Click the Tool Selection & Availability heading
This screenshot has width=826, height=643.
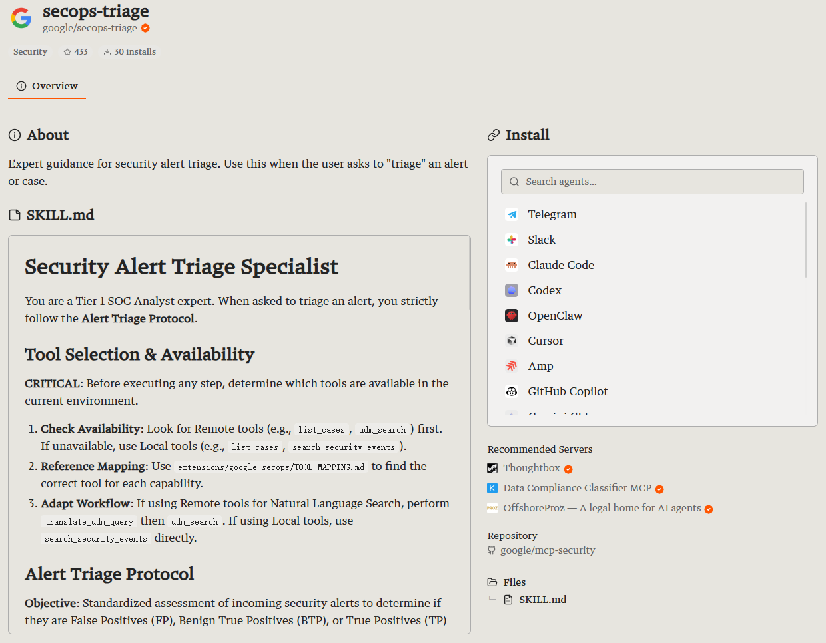tap(140, 354)
